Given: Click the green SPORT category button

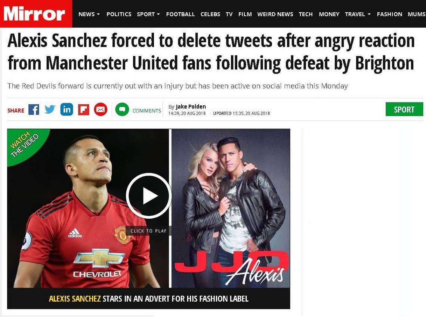Looking at the screenshot, I should coord(404,109).
